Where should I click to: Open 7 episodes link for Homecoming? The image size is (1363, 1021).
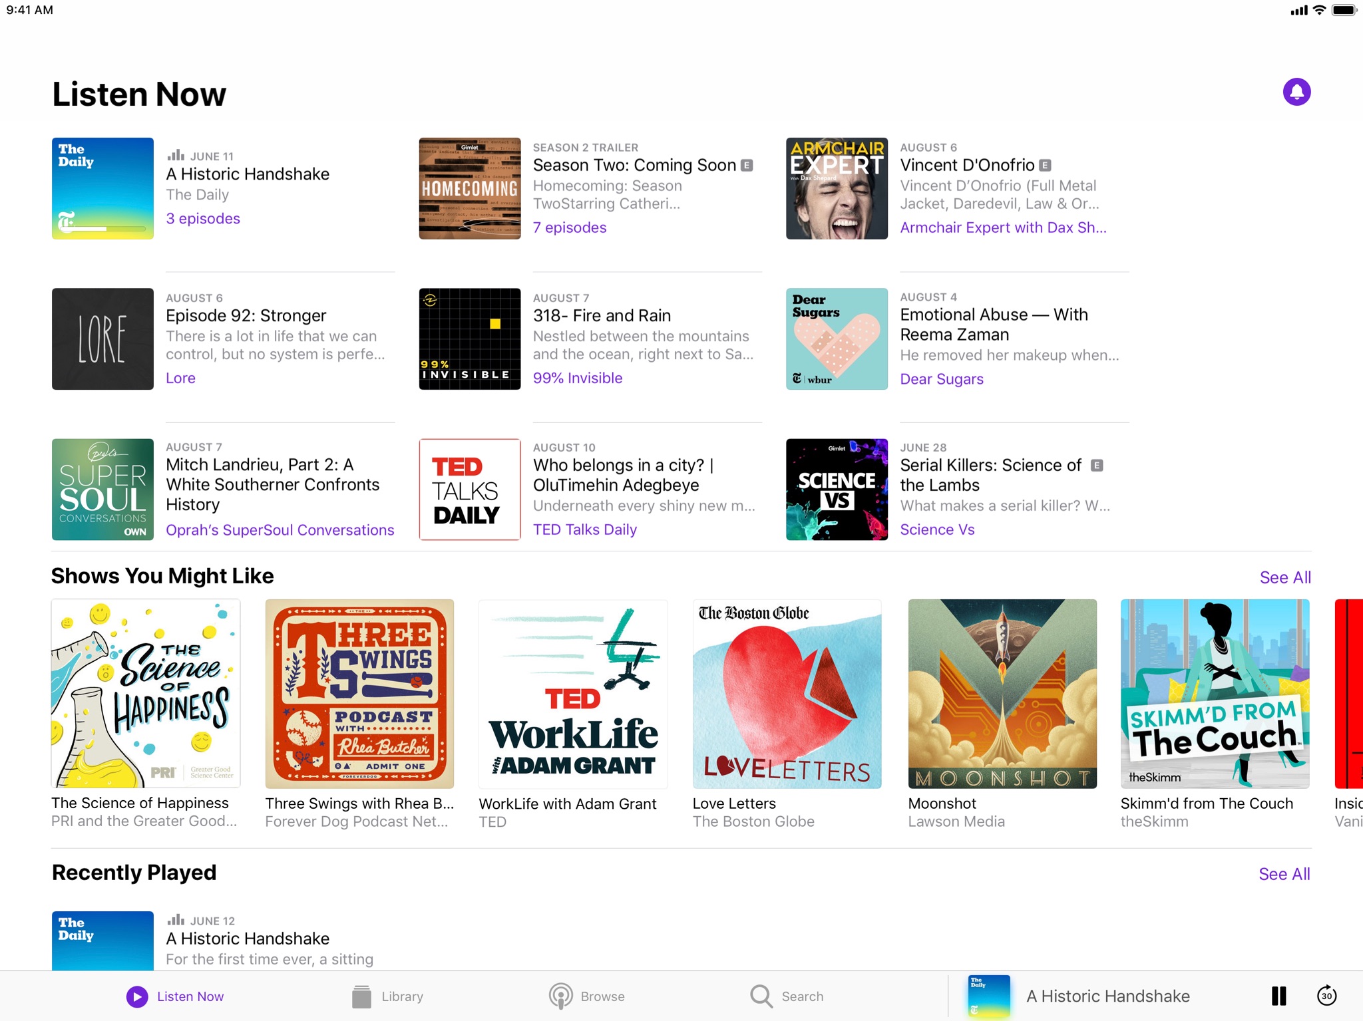pyautogui.click(x=570, y=227)
